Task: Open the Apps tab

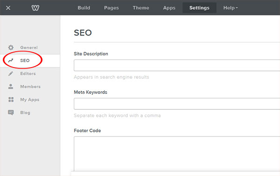Action: 169,8
